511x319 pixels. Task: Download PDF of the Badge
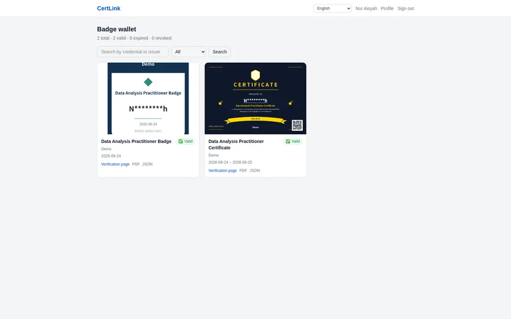click(x=136, y=164)
